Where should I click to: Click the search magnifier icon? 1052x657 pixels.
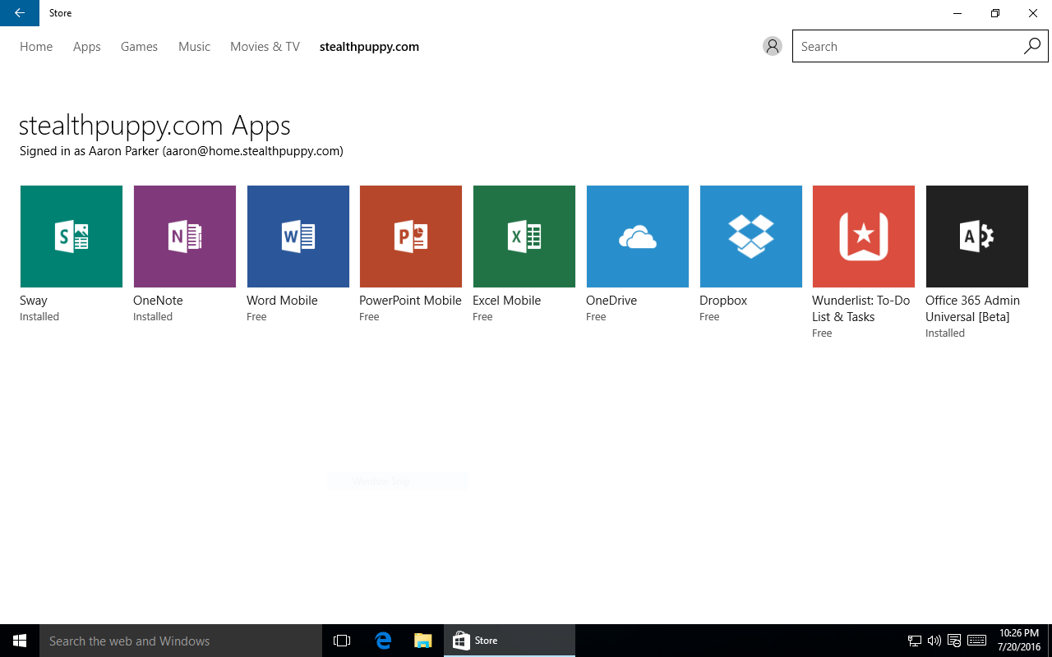coord(1031,47)
